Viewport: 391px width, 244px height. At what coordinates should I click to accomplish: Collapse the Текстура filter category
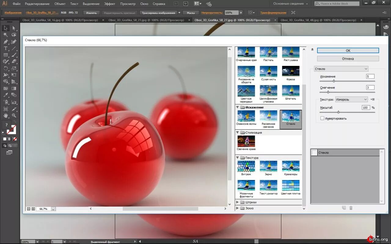[x=238, y=158]
